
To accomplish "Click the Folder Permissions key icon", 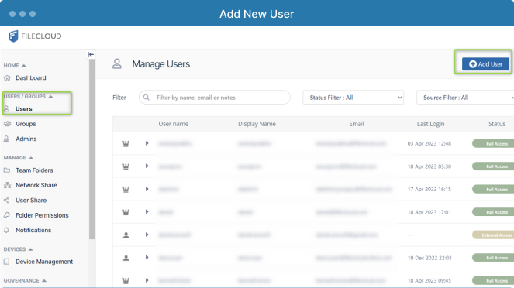I will 7,215.
